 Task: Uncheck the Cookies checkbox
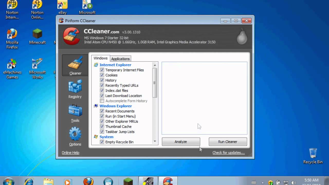tap(102, 75)
